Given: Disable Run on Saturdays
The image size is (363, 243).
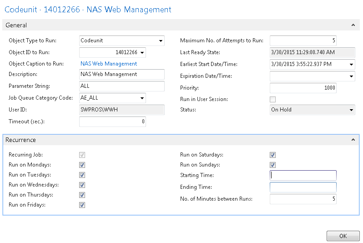Looking at the screenshot, I should [273, 155].
